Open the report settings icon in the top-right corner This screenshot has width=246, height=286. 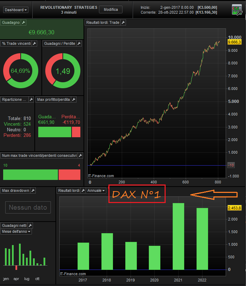pos(237,10)
